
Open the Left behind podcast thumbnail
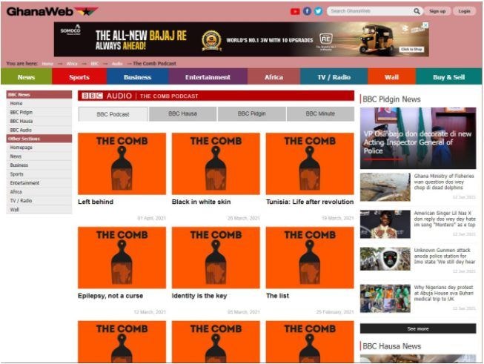tap(122, 164)
